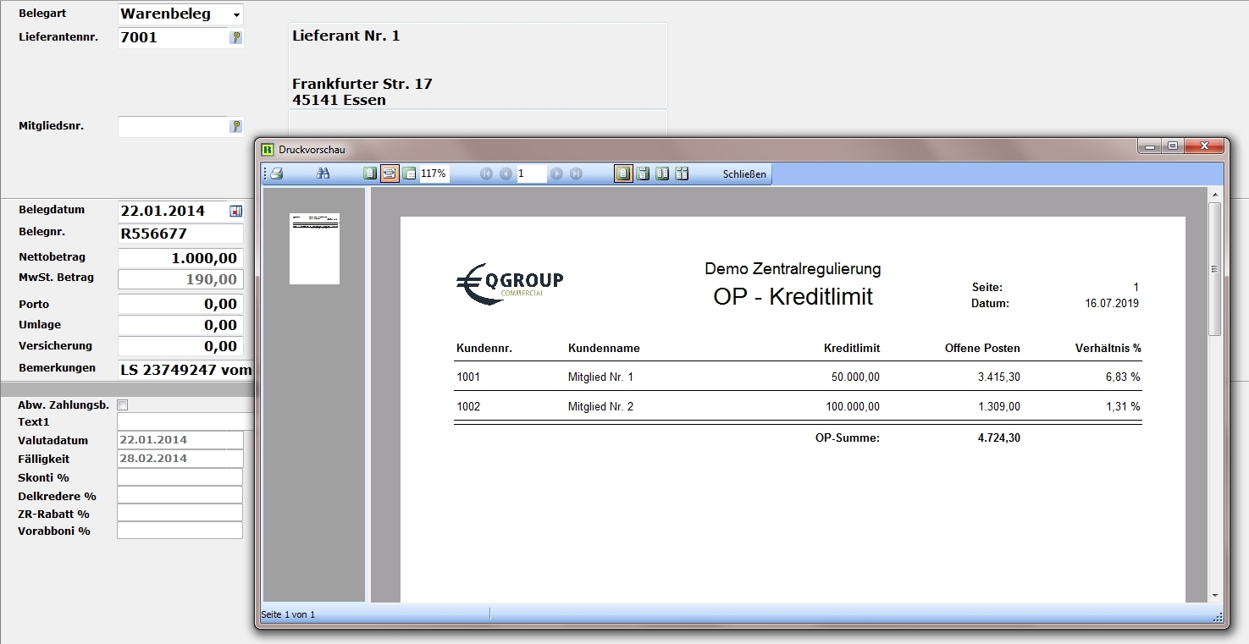Click the ZR-Rabatt % input field

[180, 513]
